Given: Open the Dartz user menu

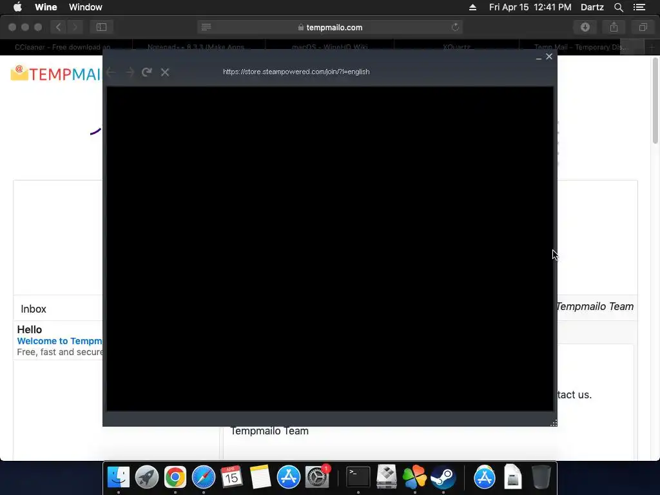Looking at the screenshot, I should pos(592,7).
